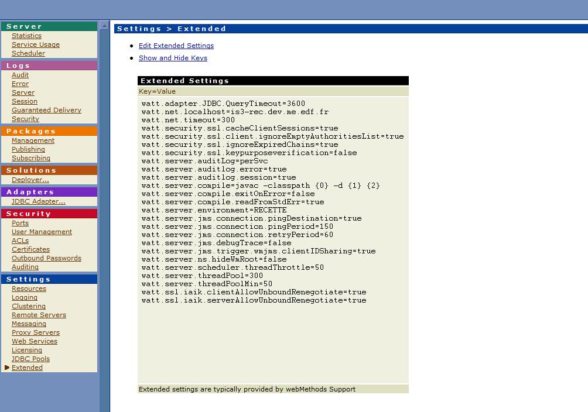This screenshot has width=588, height=412.
Task: Go to Packages Publishing
Action: tap(28, 149)
